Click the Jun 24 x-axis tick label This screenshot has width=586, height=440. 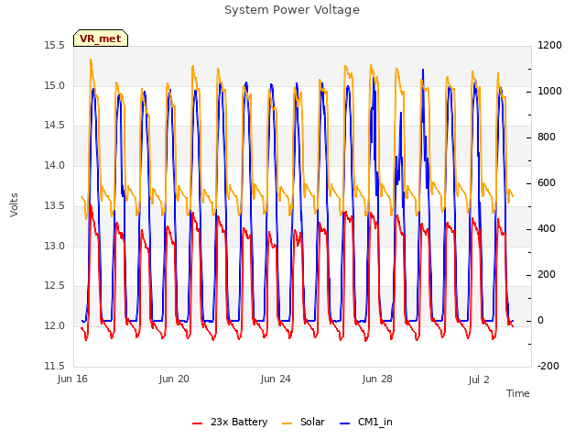[x=276, y=379]
